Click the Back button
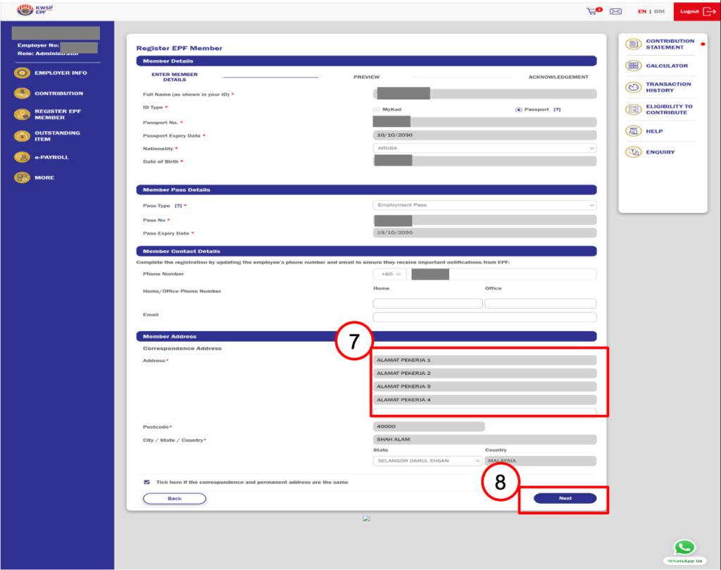Screen dimensions: 721x570 tap(175, 498)
